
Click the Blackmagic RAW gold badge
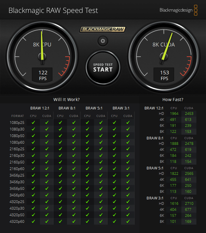point(103,29)
